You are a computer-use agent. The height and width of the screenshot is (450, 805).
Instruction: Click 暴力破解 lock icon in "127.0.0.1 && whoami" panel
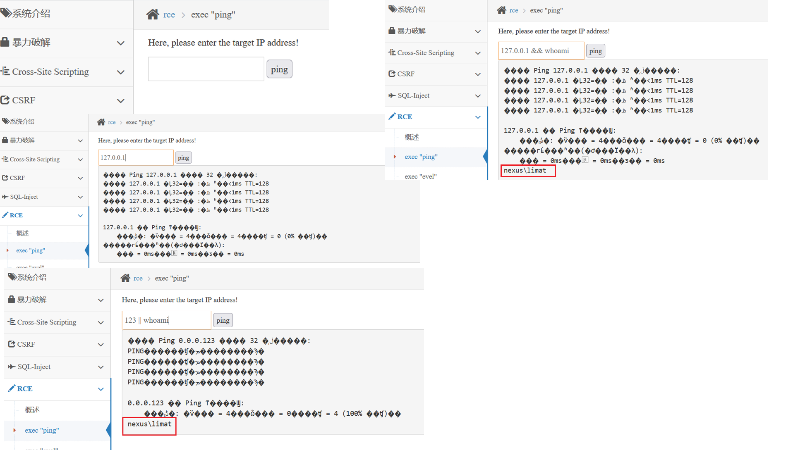(392, 31)
